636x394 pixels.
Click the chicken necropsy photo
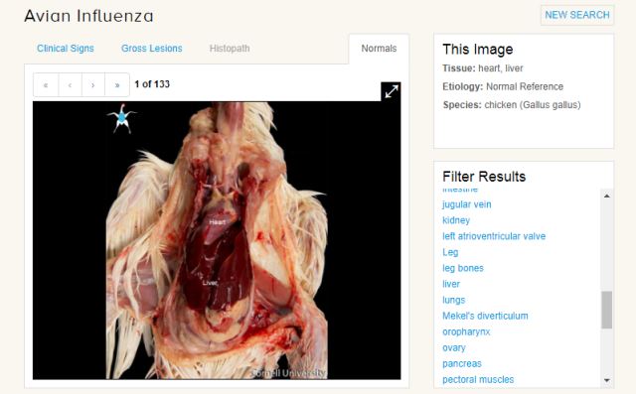coord(217,240)
